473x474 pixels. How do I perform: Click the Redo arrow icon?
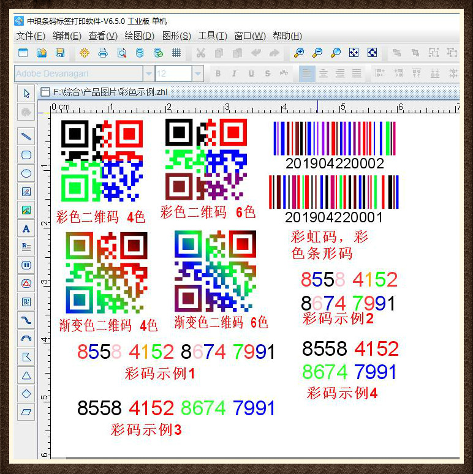pyautogui.click(x=274, y=53)
